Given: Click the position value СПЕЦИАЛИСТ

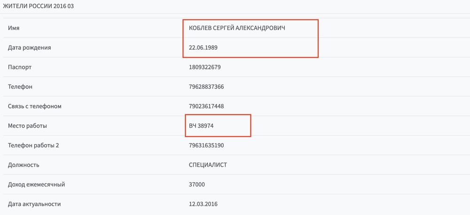Looking at the screenshot, I should [x=208, y=165].
